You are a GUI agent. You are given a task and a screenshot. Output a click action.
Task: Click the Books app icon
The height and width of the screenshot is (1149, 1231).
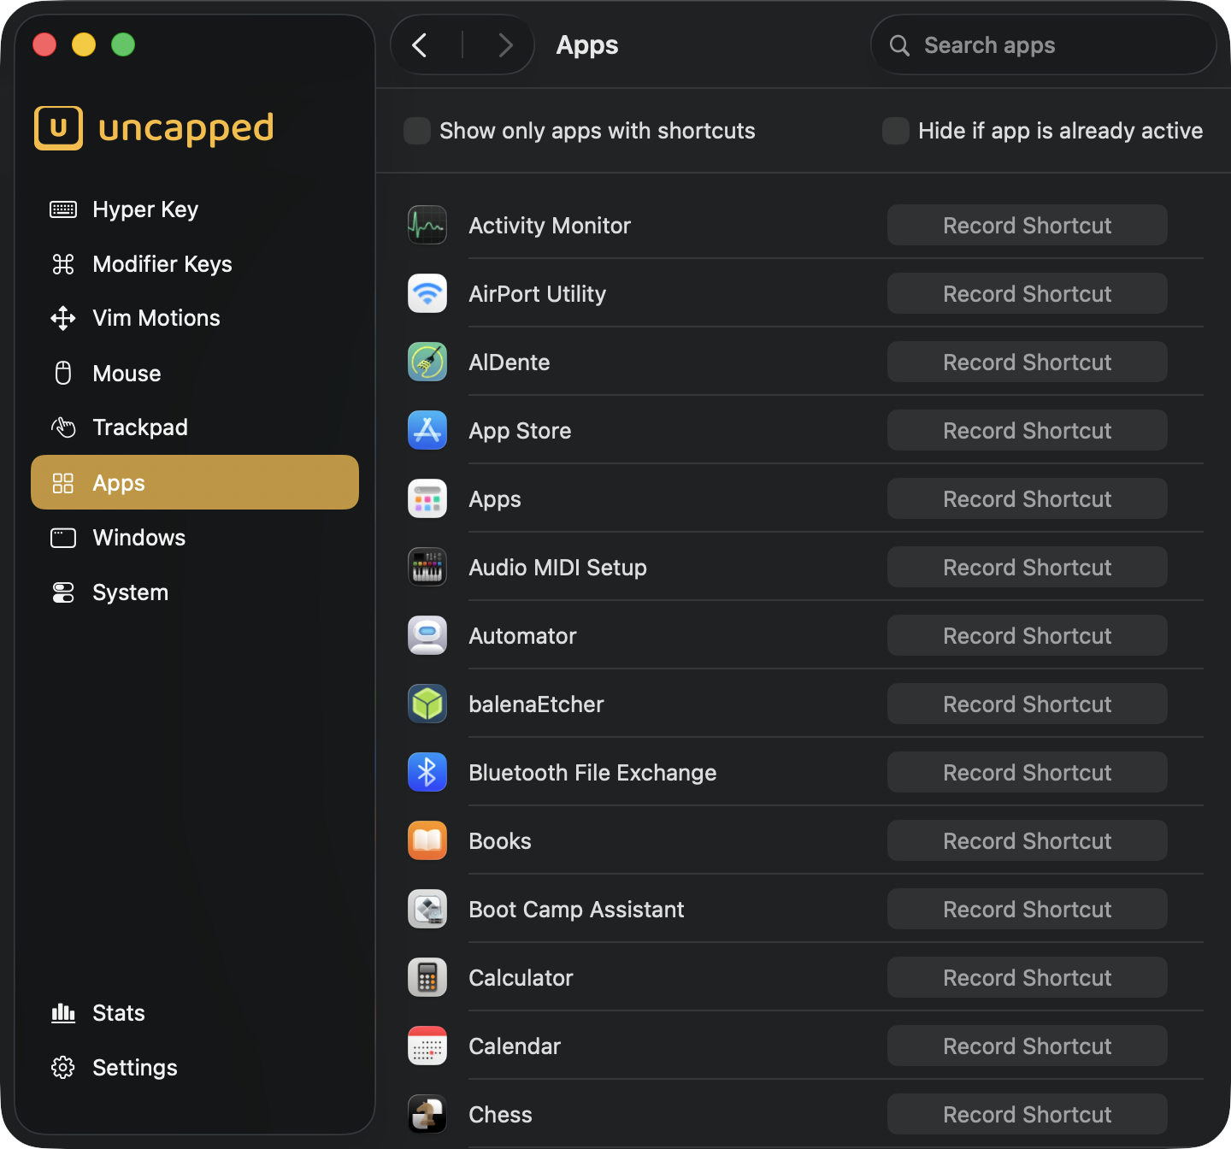(x=427, y=840)
